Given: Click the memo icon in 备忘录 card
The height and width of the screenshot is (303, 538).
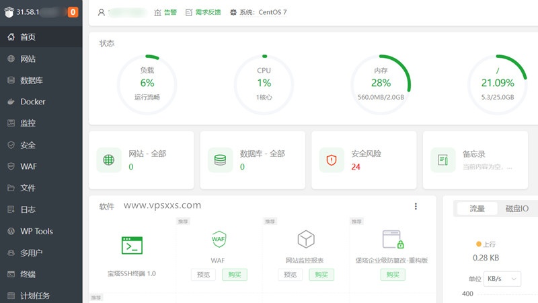Looking at the screenshot, I should [443, 160].
